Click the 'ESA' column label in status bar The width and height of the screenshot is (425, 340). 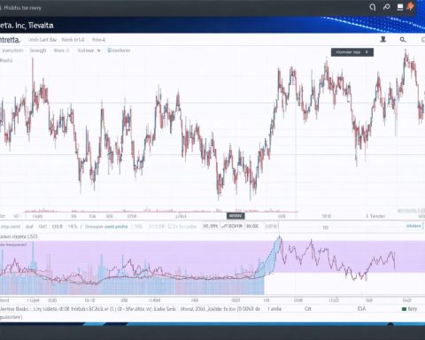[361, 309]
